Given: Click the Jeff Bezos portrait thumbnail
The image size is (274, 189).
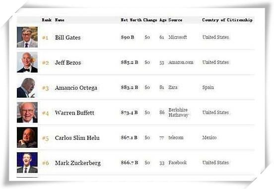Looking at the screenshot, I should tap(27, 62).
